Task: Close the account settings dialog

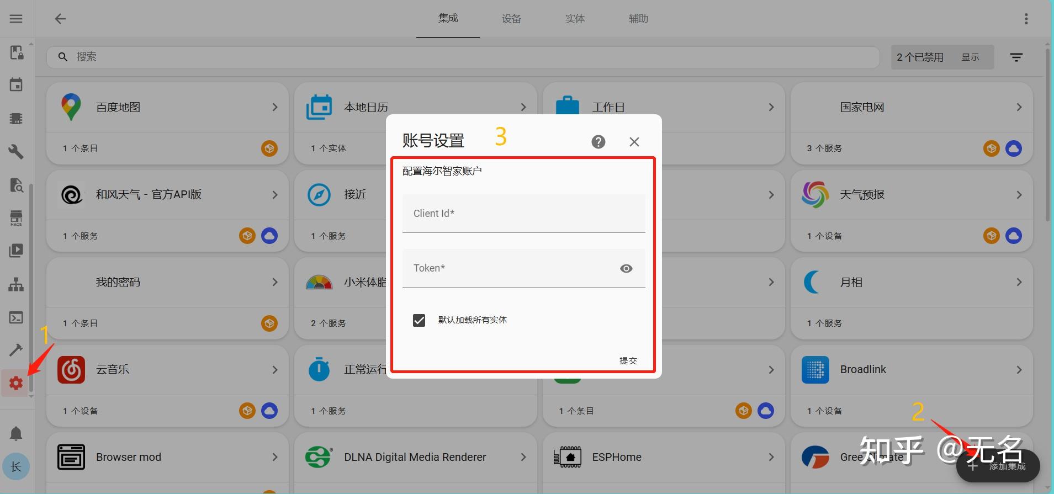Action: click(x=634, y=142)
